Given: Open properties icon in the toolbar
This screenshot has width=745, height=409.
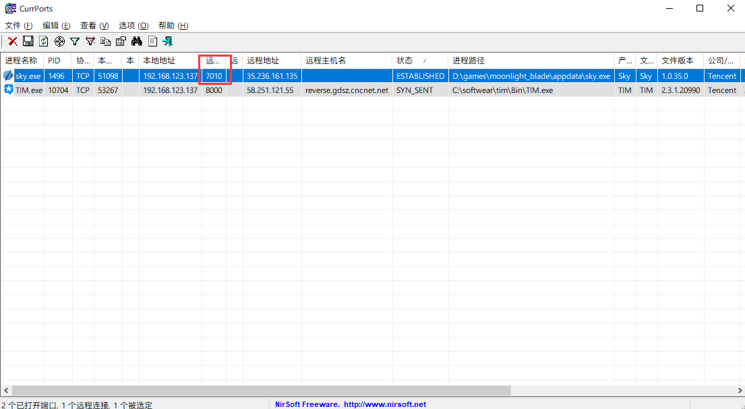Looking at the screenshot, I should pyautogui.click(x=121, y=41).
